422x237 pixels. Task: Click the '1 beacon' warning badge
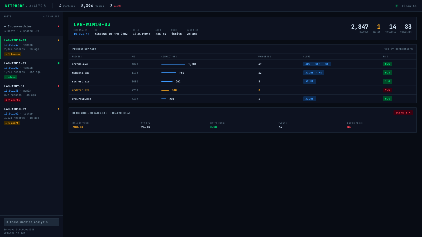[13, 54]
